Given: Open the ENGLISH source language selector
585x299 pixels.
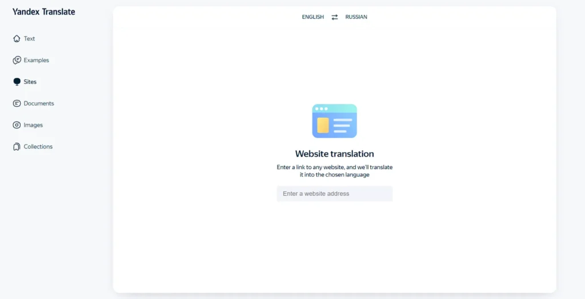Looking at the screenshot, I should tap(312, 17).
